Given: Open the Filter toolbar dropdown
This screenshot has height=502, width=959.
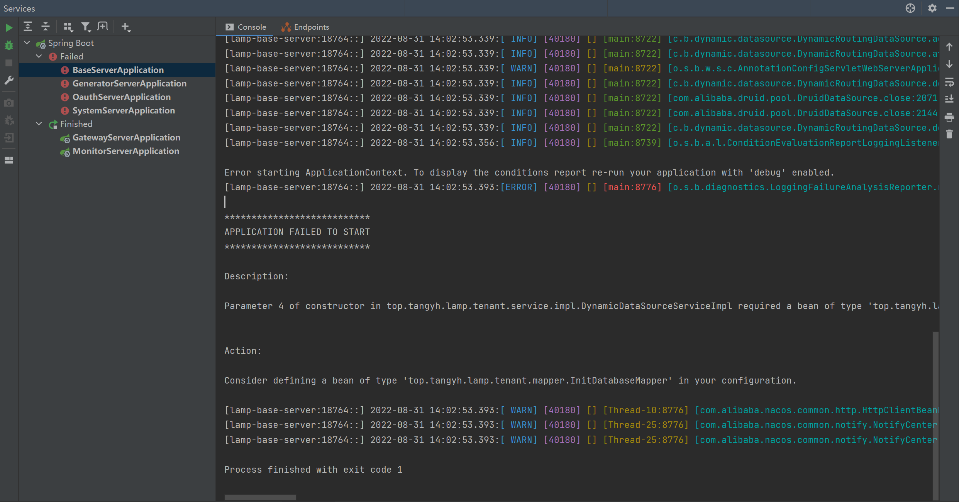Looking at the screenshot, I should (86, 27).
